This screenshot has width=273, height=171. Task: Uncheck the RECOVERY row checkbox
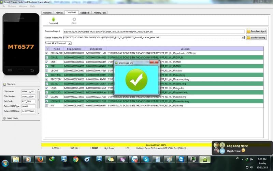(x=47, y=79)
